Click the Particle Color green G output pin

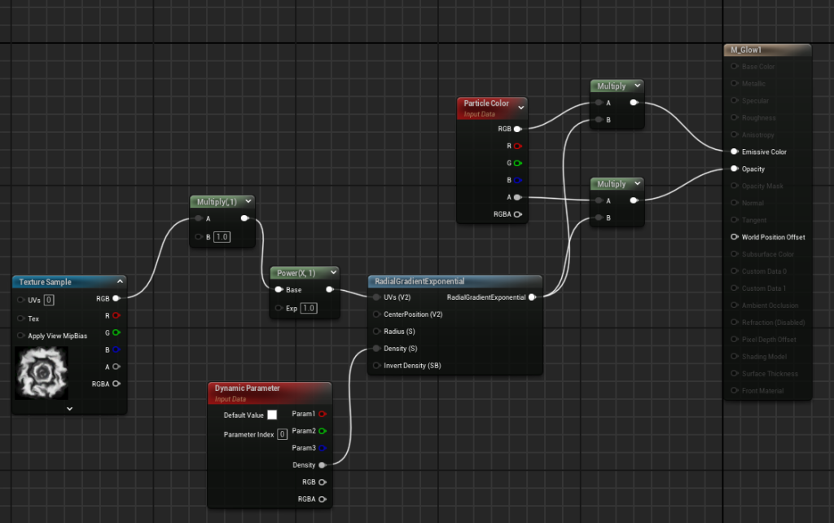tap(517, 163)
